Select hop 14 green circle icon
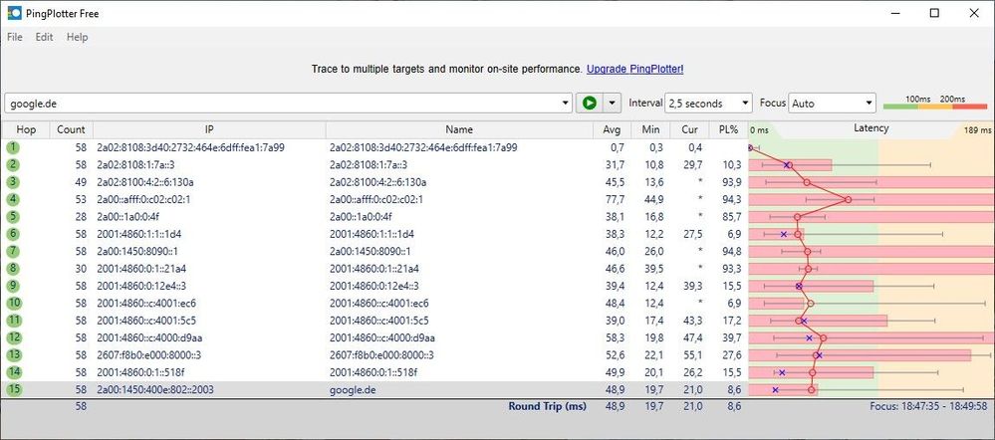This screenshot has width=995, height=440. pyautogui.click(x=14, y=372)
